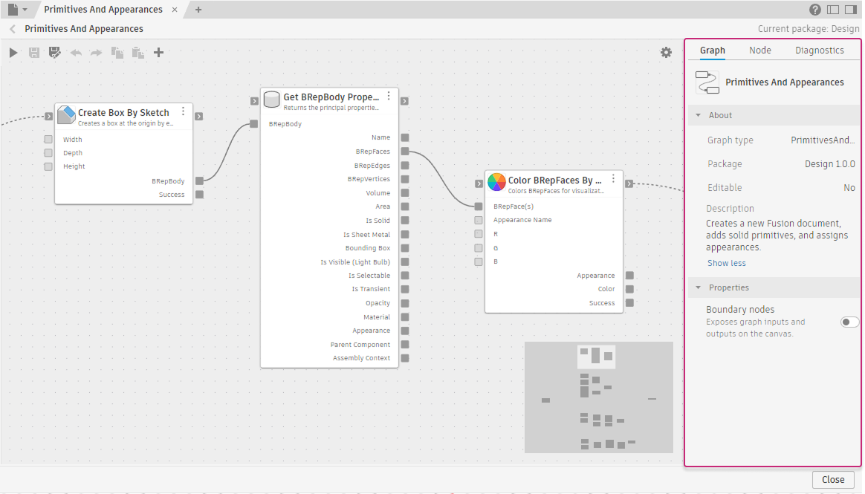The width and height of the screenshot is (865, 494).
Task: Switch to the Node tab
Action: [x=760, y=51]
